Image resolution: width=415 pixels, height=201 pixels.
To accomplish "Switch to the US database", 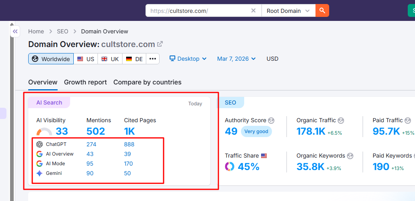I will (x=86, y=59).
